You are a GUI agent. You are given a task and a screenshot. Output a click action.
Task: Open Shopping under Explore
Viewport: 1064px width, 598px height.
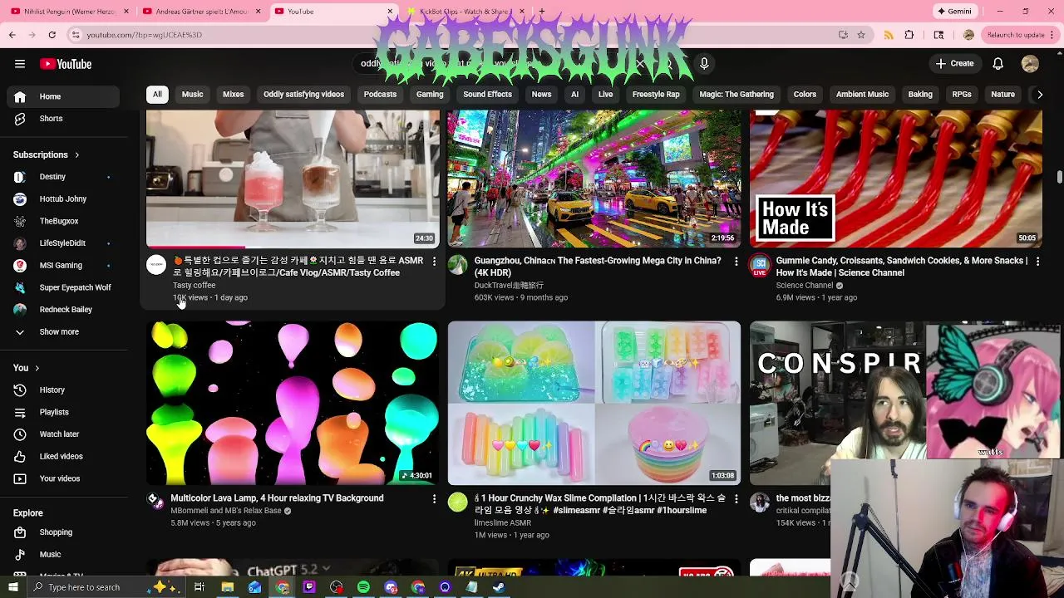click(x=63, y=532)
